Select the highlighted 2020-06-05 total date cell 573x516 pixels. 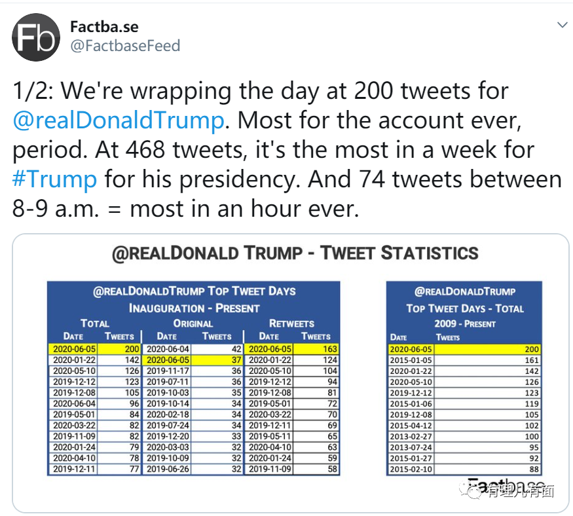click(x=74, y=349)
